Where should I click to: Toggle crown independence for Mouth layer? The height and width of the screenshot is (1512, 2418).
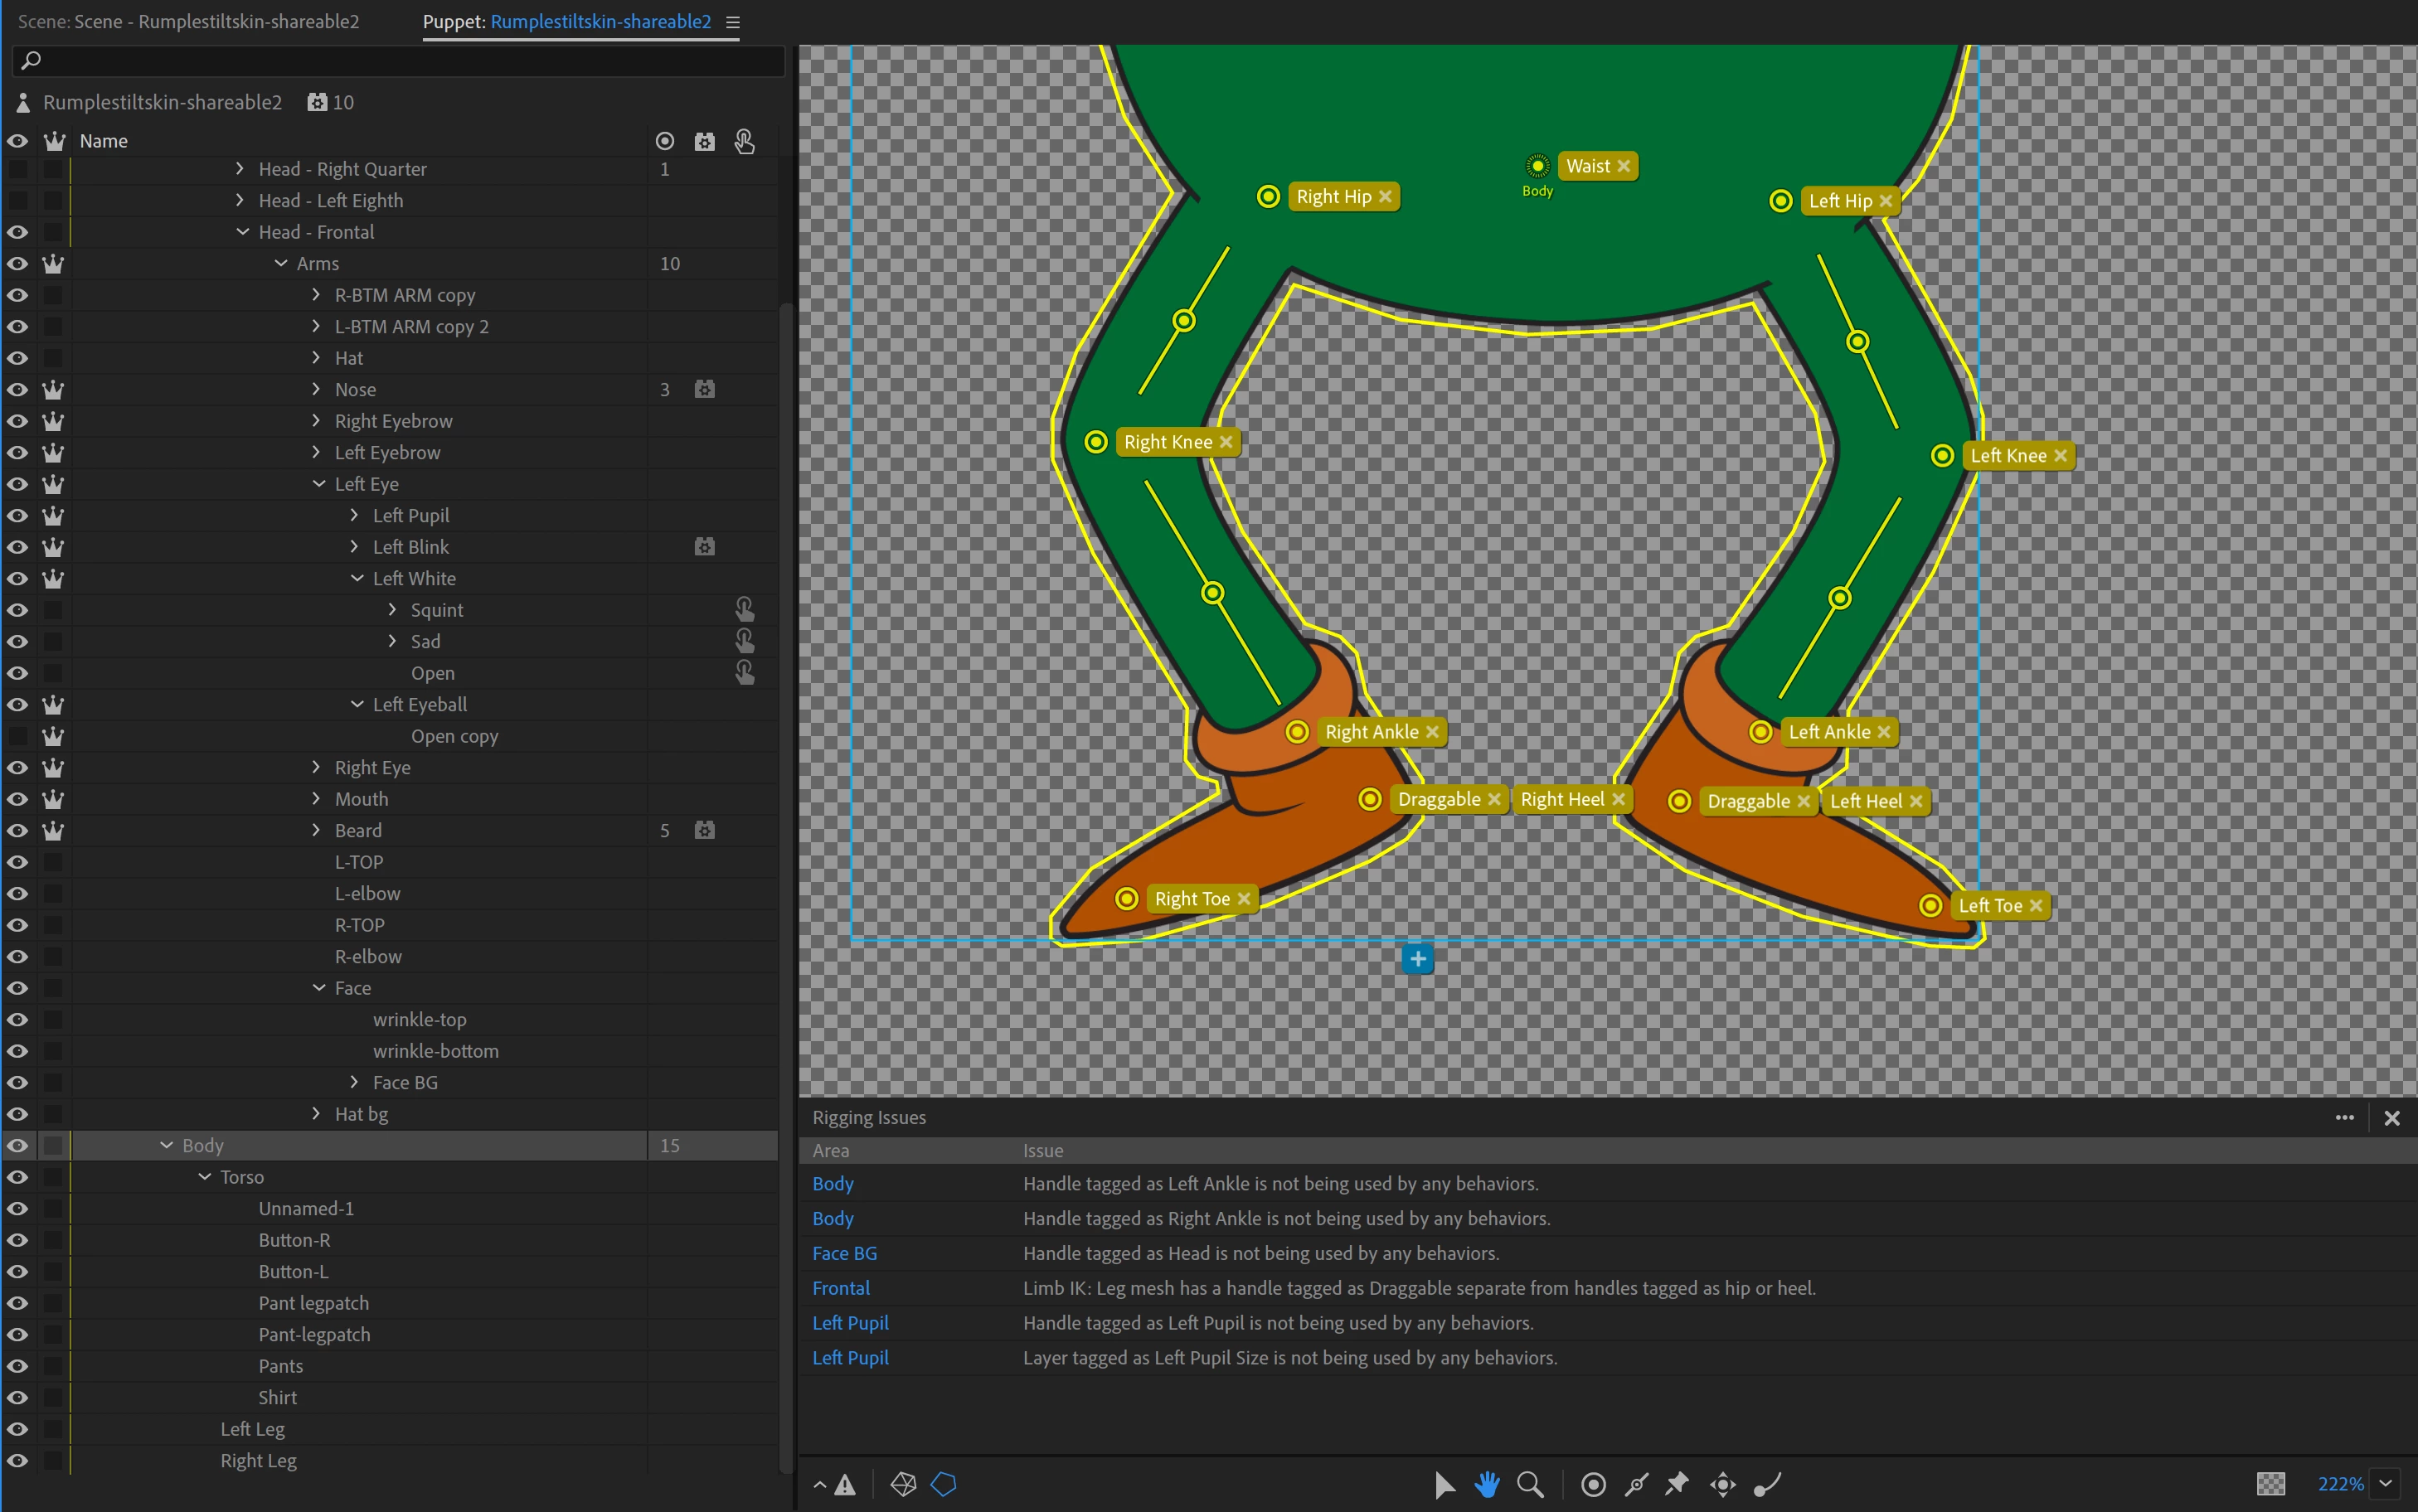click(x=53, y=799)
